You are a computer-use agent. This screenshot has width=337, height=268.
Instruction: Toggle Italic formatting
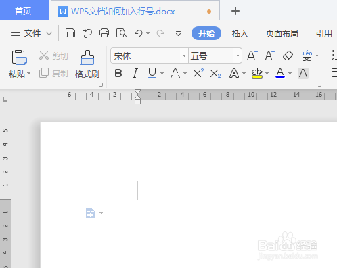(x=135, y=73)
